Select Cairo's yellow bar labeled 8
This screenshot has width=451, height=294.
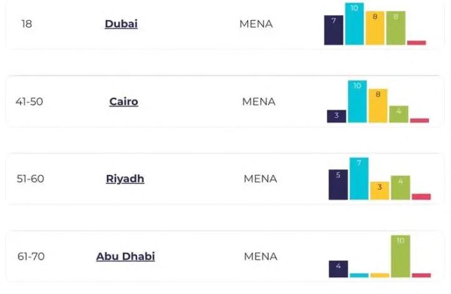coord(378,106)
